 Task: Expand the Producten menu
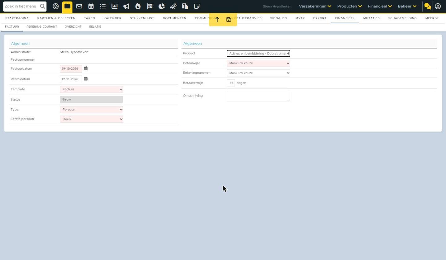pos(350,6)
